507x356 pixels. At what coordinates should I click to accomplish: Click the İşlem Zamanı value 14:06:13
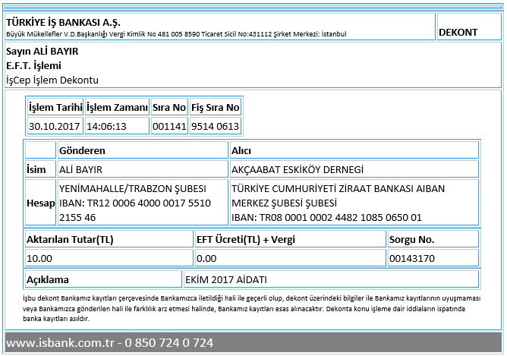pos(106,126)
